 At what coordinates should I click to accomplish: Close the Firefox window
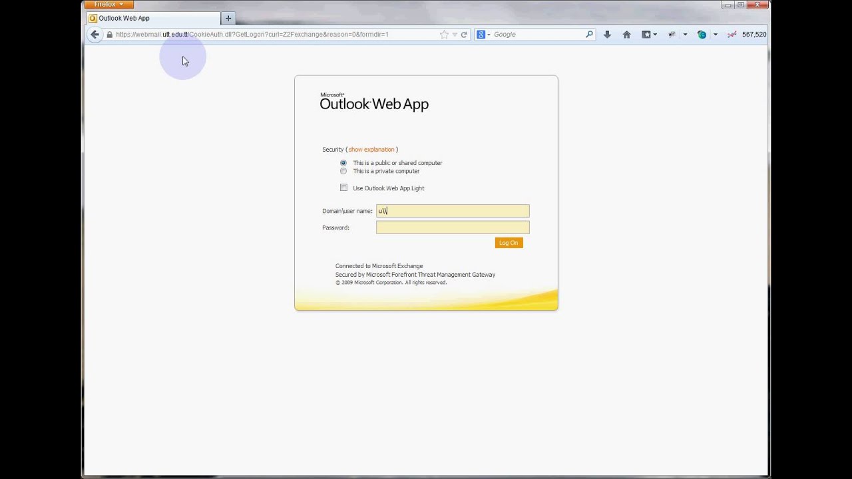pos(757,5)
